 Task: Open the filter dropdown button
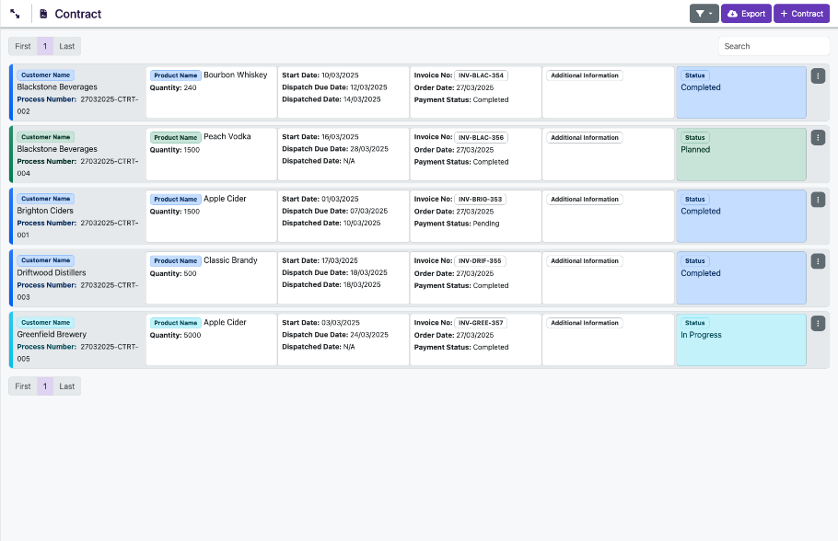[704, 14]
